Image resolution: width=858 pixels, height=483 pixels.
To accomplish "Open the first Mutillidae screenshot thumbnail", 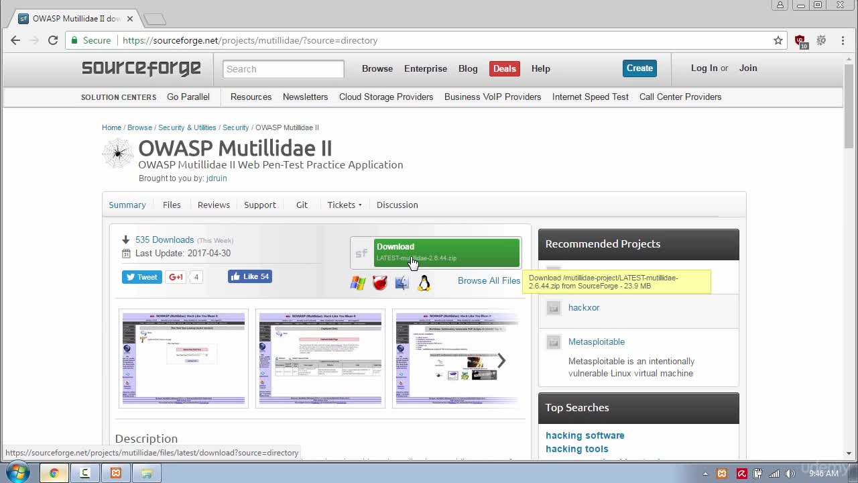I will [x=184, y=358].
